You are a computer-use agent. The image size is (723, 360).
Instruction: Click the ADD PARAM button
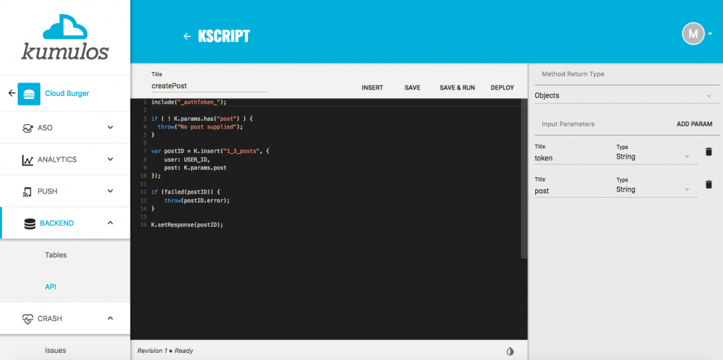click(695, 124)
